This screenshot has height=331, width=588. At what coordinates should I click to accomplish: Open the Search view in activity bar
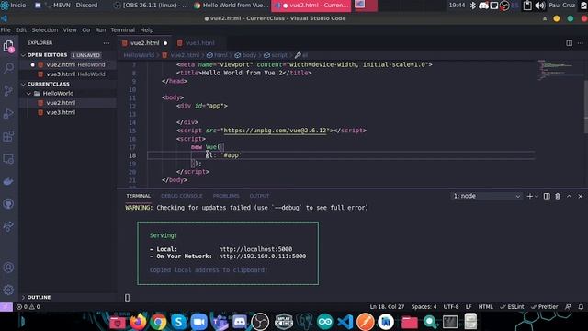[8, 68]
